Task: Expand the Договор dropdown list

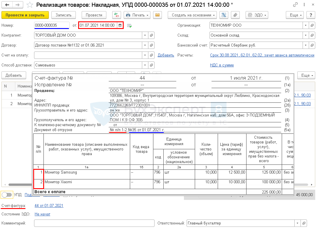Action: [x=145, y=45]
